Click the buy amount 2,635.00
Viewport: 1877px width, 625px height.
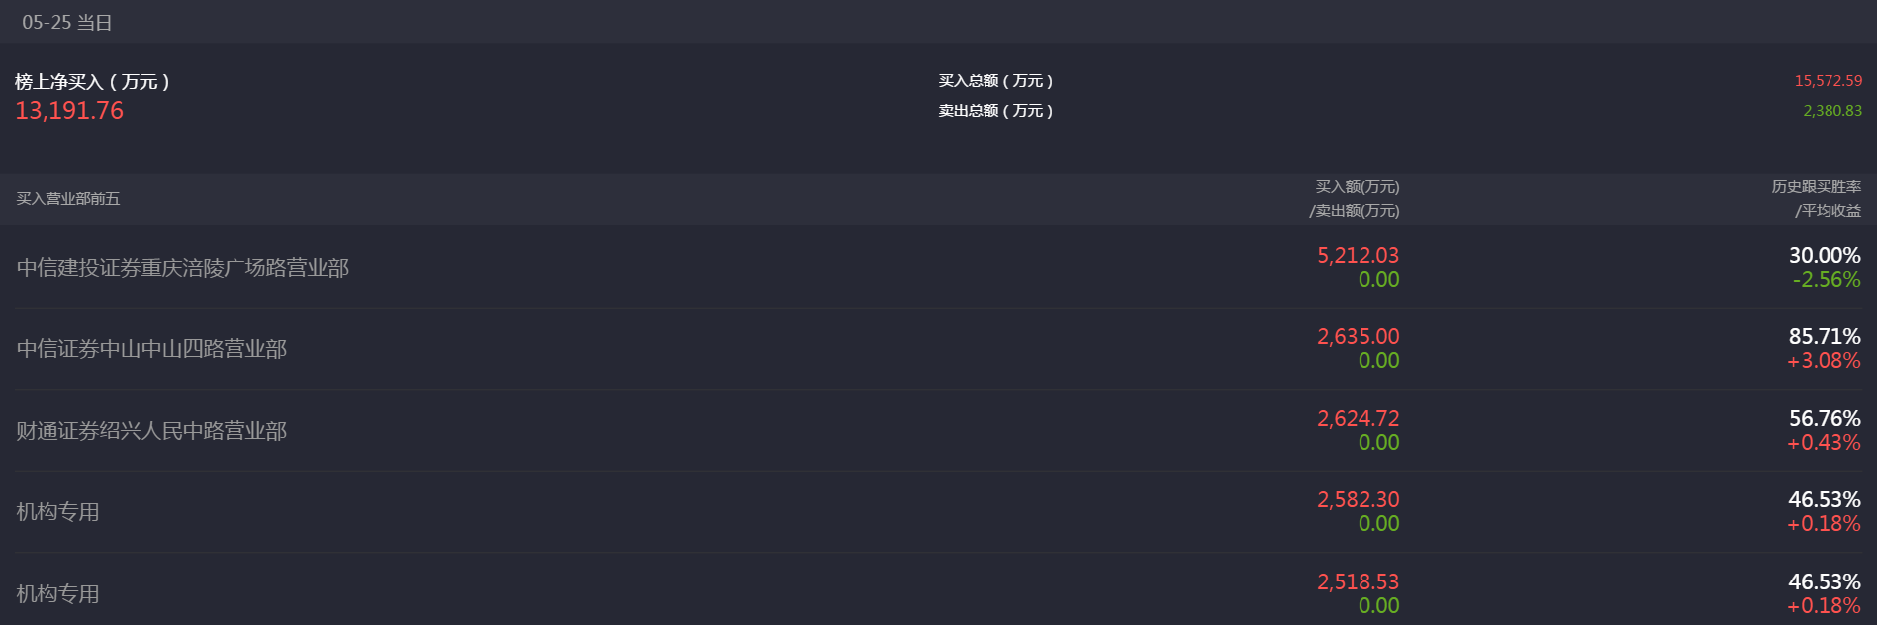click(1358, 337)
